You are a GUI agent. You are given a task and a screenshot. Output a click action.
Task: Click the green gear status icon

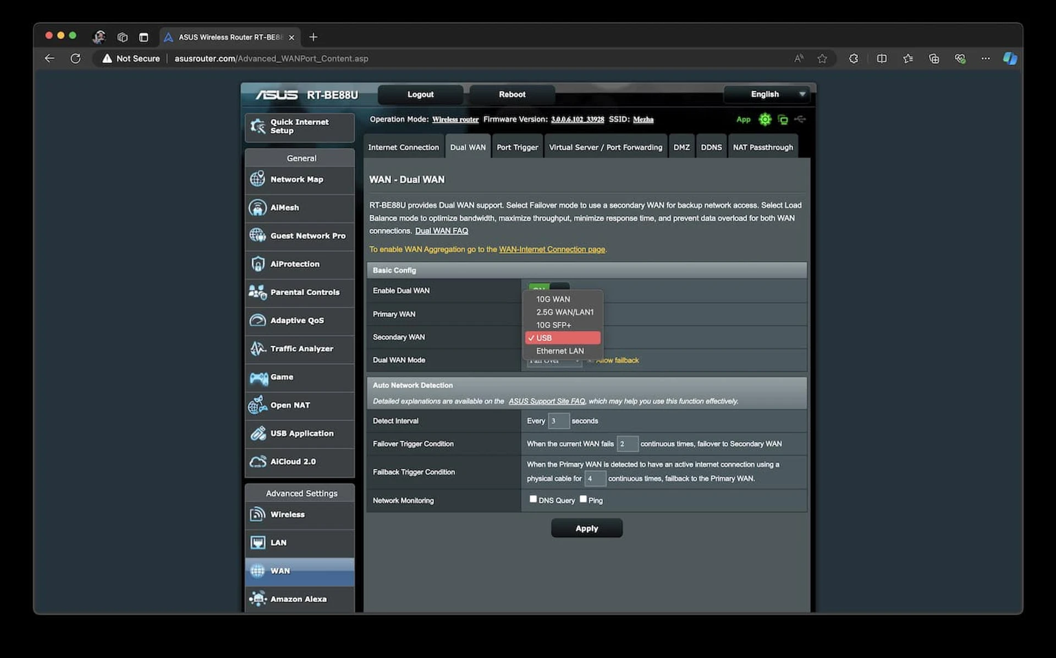765,119
